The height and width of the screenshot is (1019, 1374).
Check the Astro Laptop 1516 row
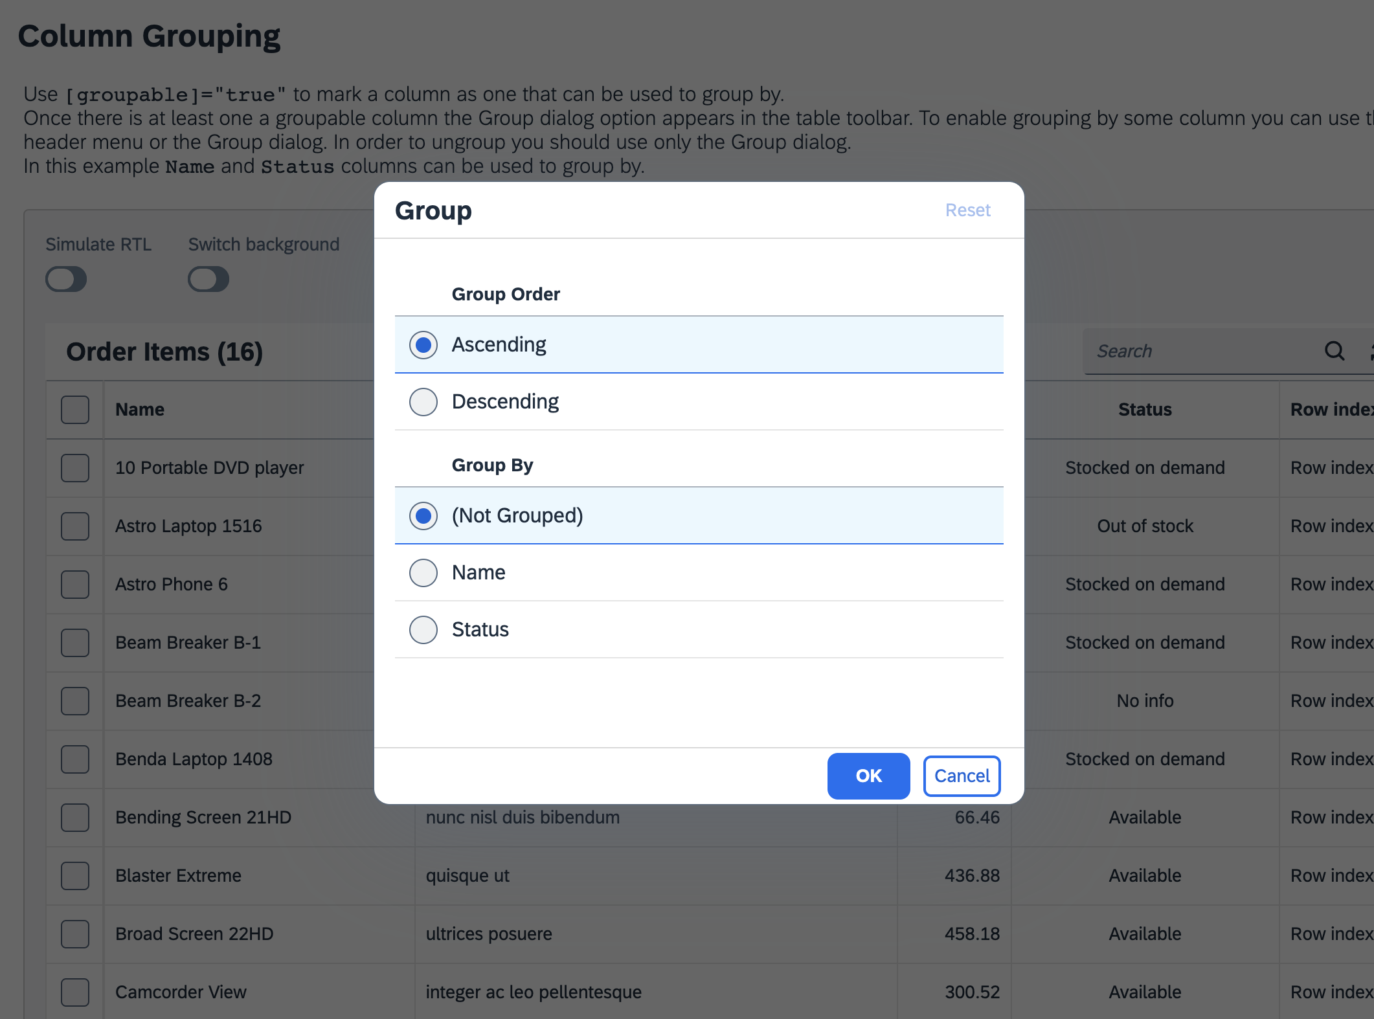pos(74,526)
